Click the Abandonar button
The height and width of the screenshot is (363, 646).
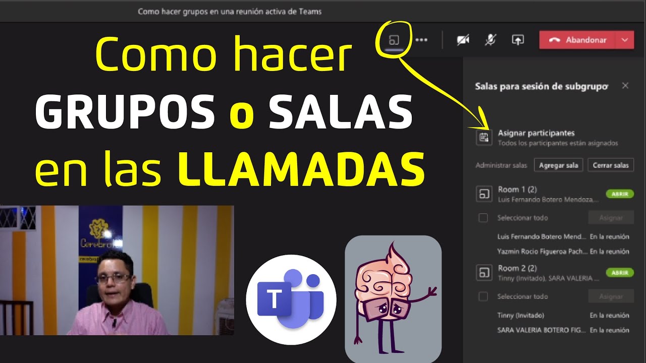coord(577,40)
